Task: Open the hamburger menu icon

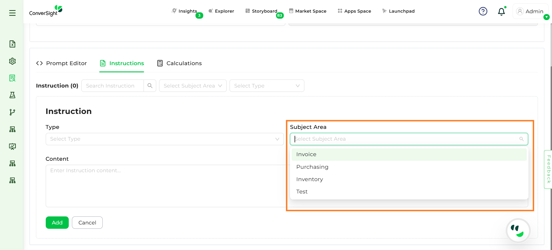Action: click(x=12, y=13)
